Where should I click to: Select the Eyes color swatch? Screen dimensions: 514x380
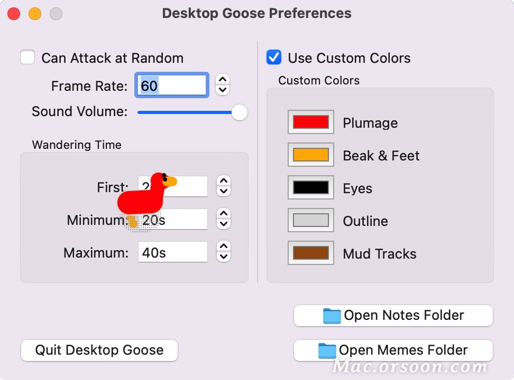click(310, 187)
